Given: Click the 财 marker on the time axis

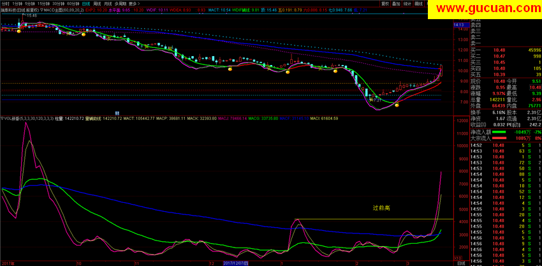Looking at the screenshot, I should 117,113.
